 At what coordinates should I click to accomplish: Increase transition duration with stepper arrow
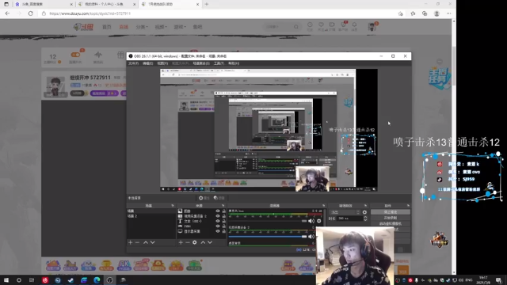365,217
